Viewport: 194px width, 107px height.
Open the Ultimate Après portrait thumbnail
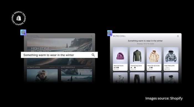click(x=42, y=76)
